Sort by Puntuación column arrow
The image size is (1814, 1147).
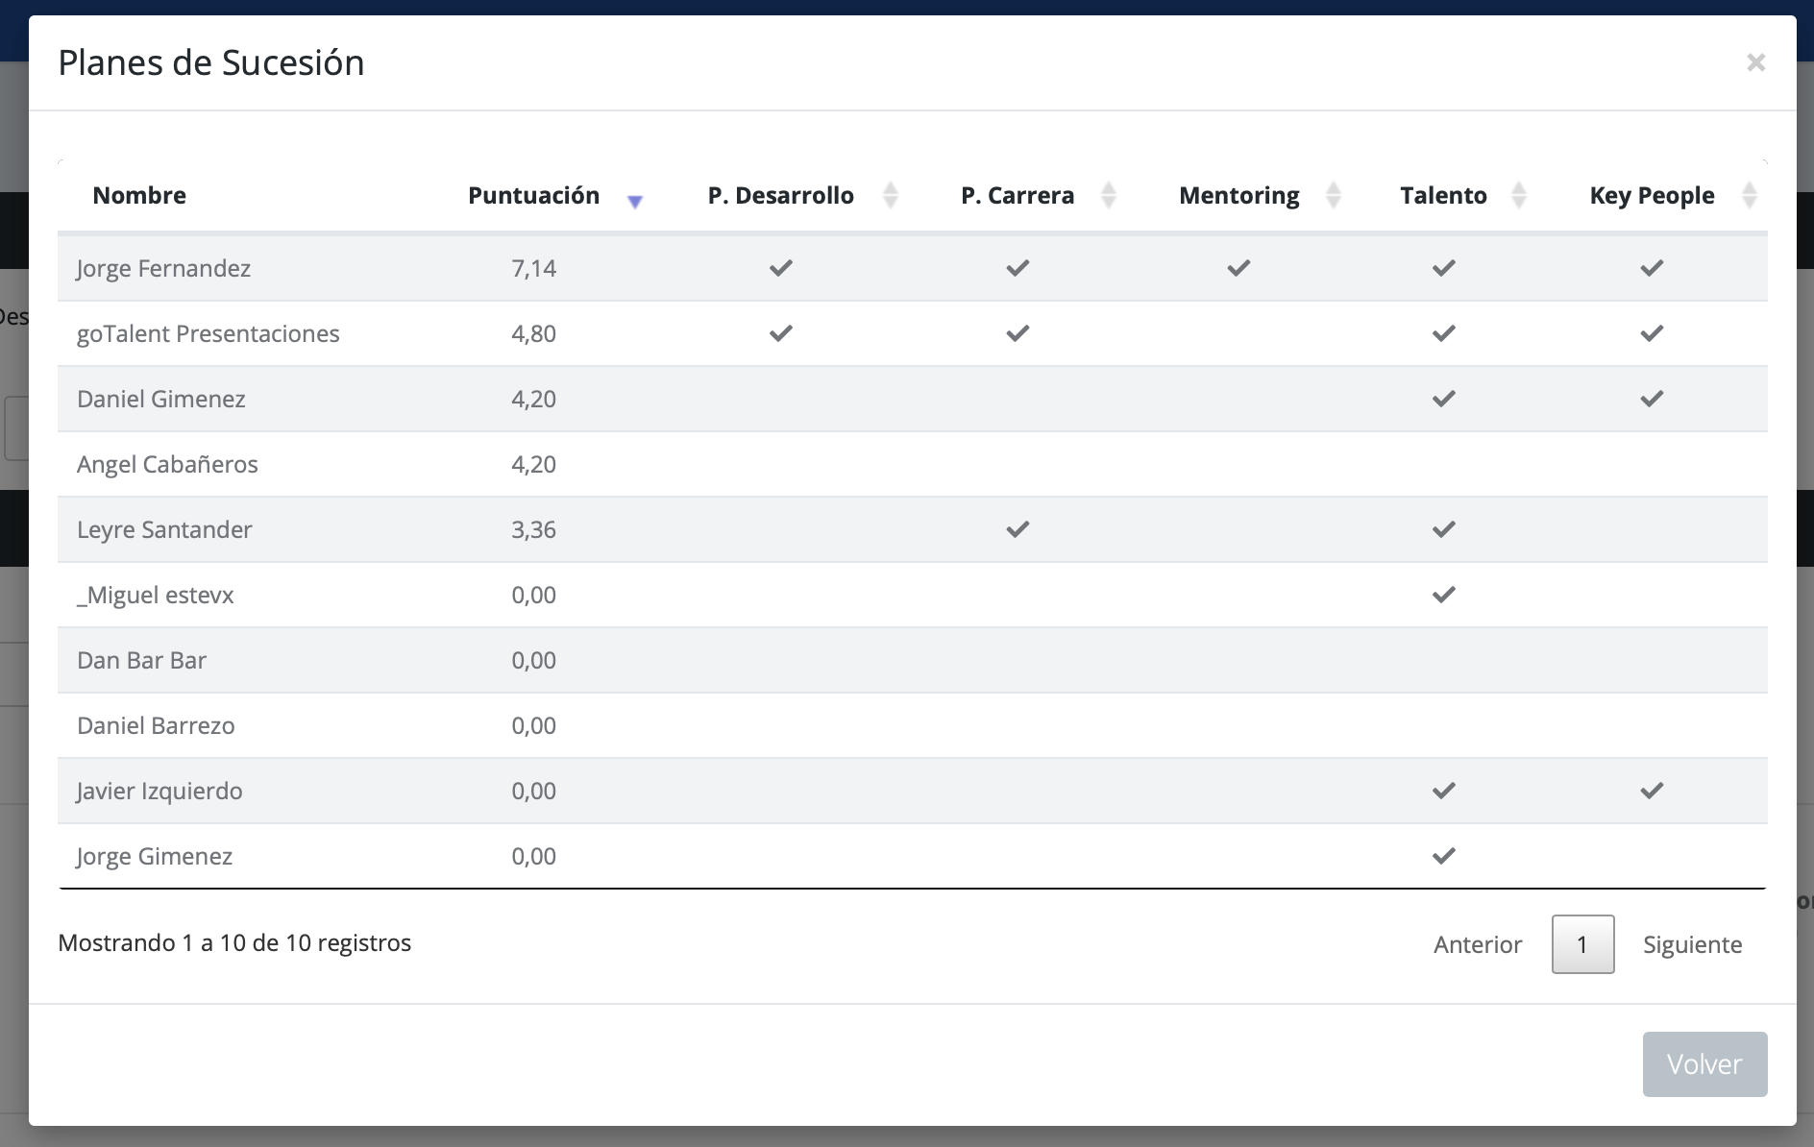coord(634,201)
